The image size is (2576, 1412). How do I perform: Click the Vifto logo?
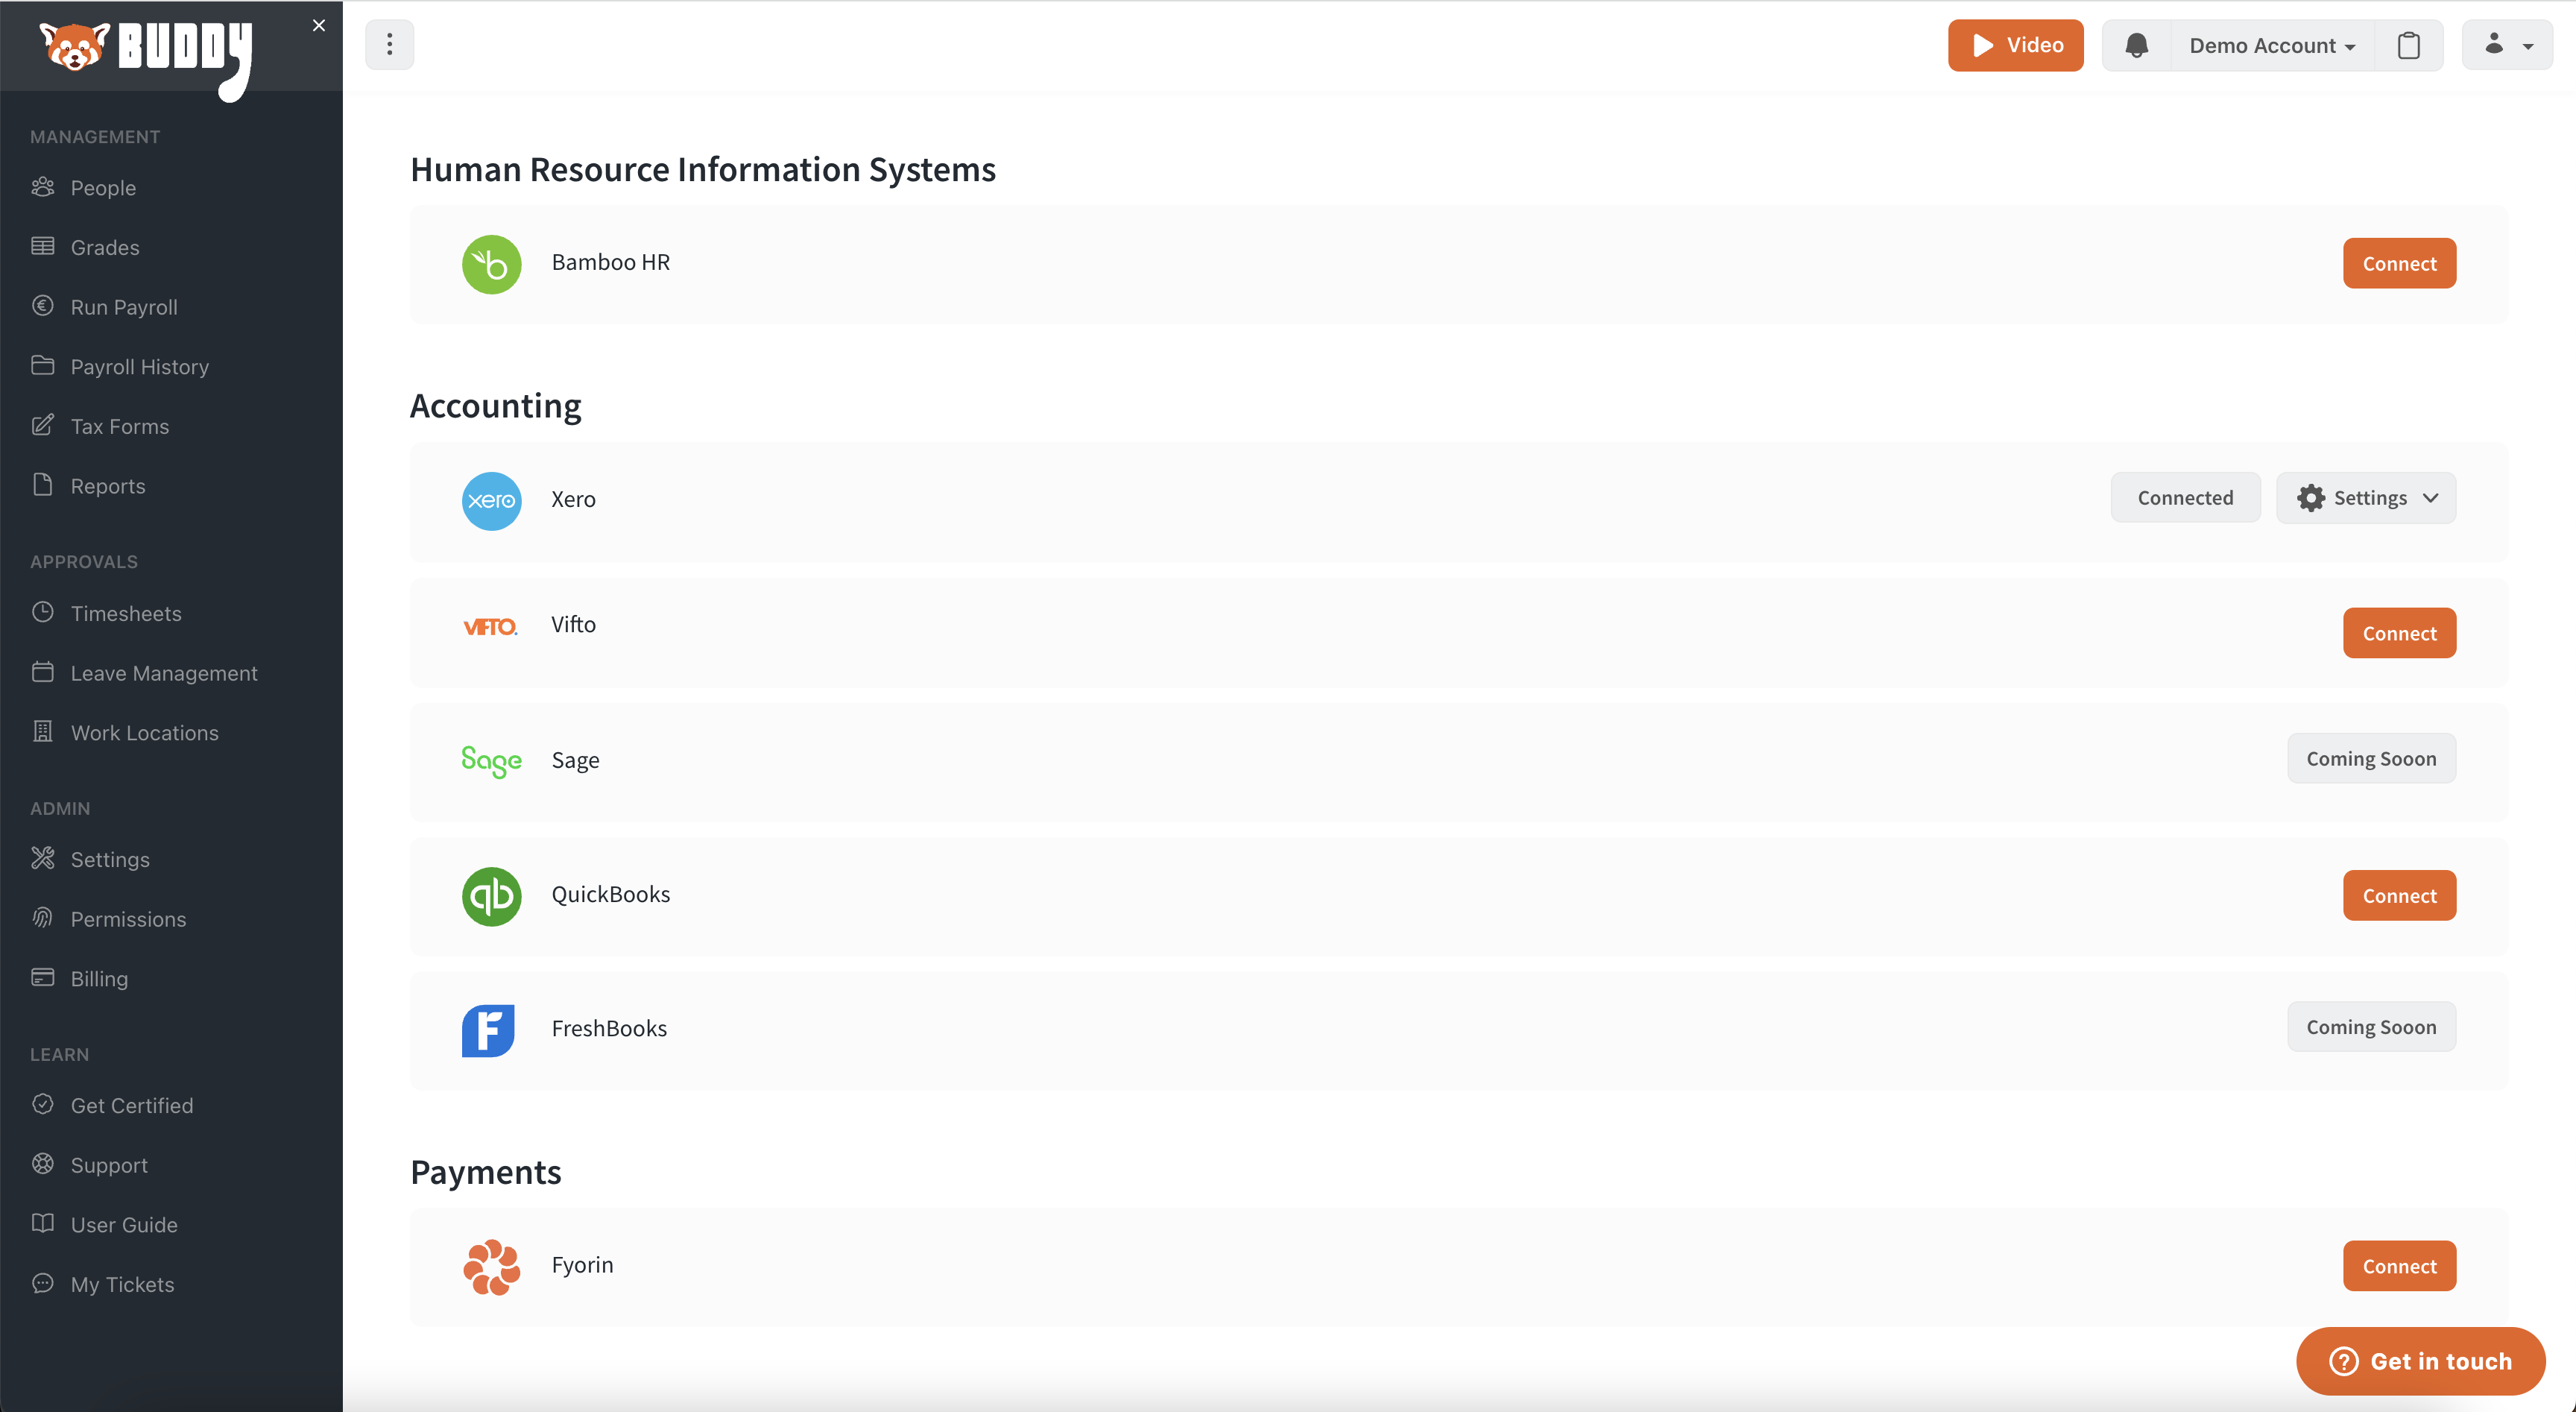[x=490, y=627]
